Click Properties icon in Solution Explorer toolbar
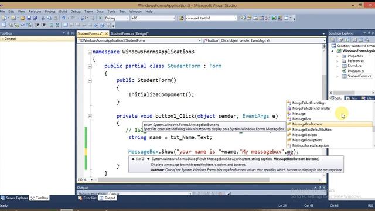Screen dimensions: 375x211 click(x=332, y=40)
